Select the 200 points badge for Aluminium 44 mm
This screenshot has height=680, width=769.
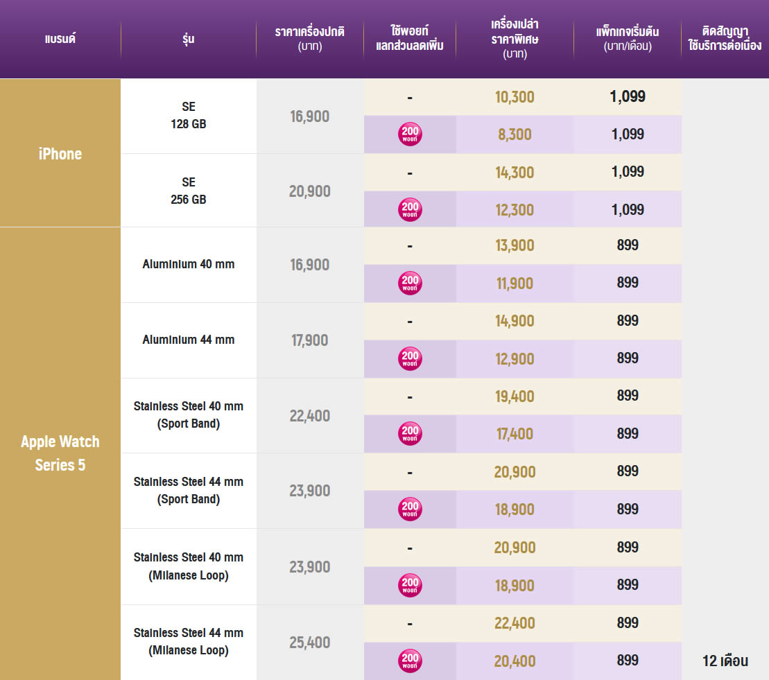[410, 358]
